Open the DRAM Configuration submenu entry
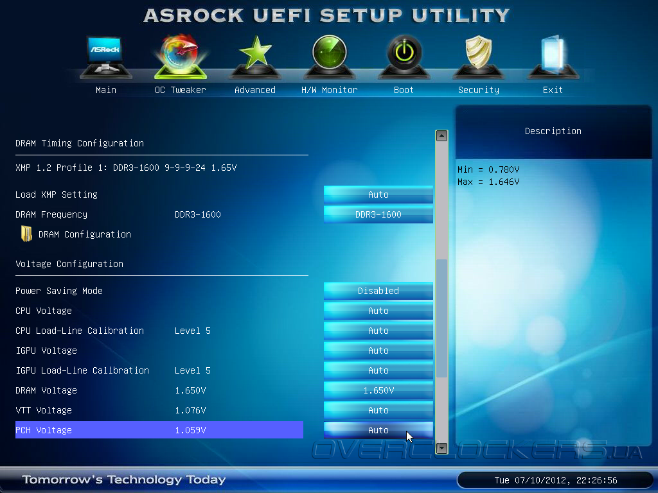The image size is (658, 493). 84,234
